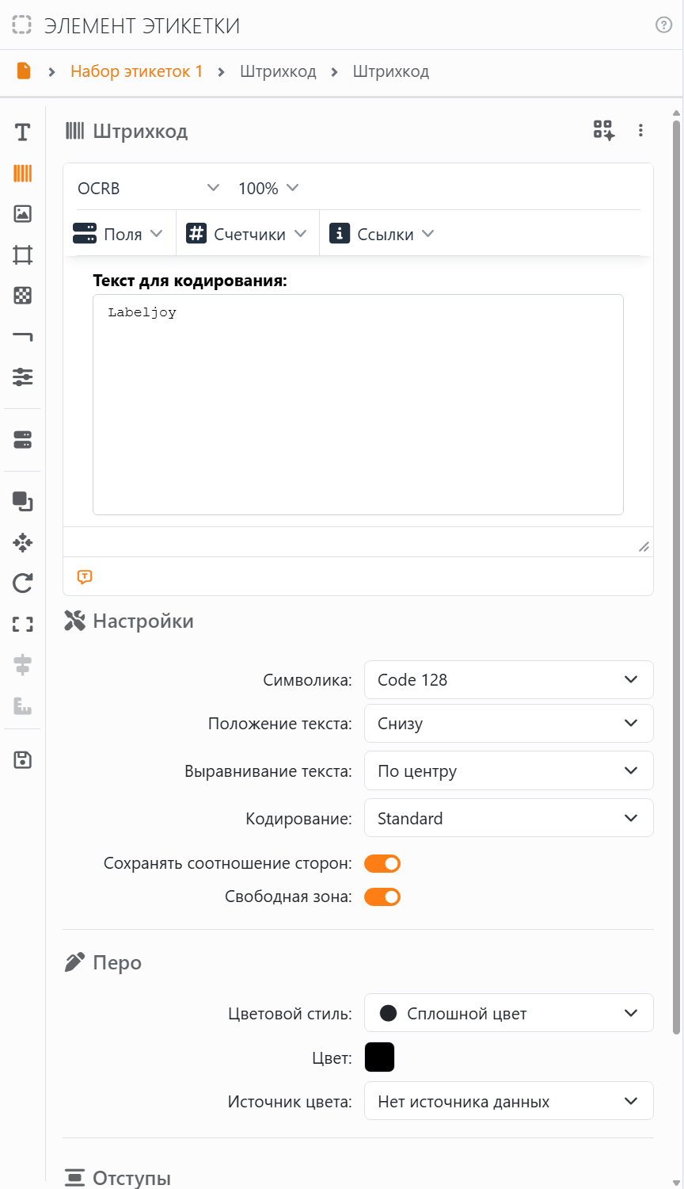Open the OCRB font dropdown
This screenshot has width=684, height=1189.
point(148,188)
